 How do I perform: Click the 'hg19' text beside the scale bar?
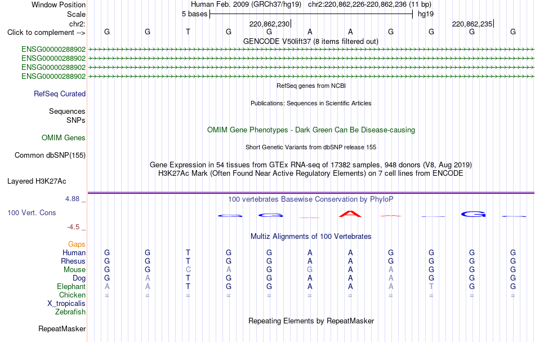(426, 14)
